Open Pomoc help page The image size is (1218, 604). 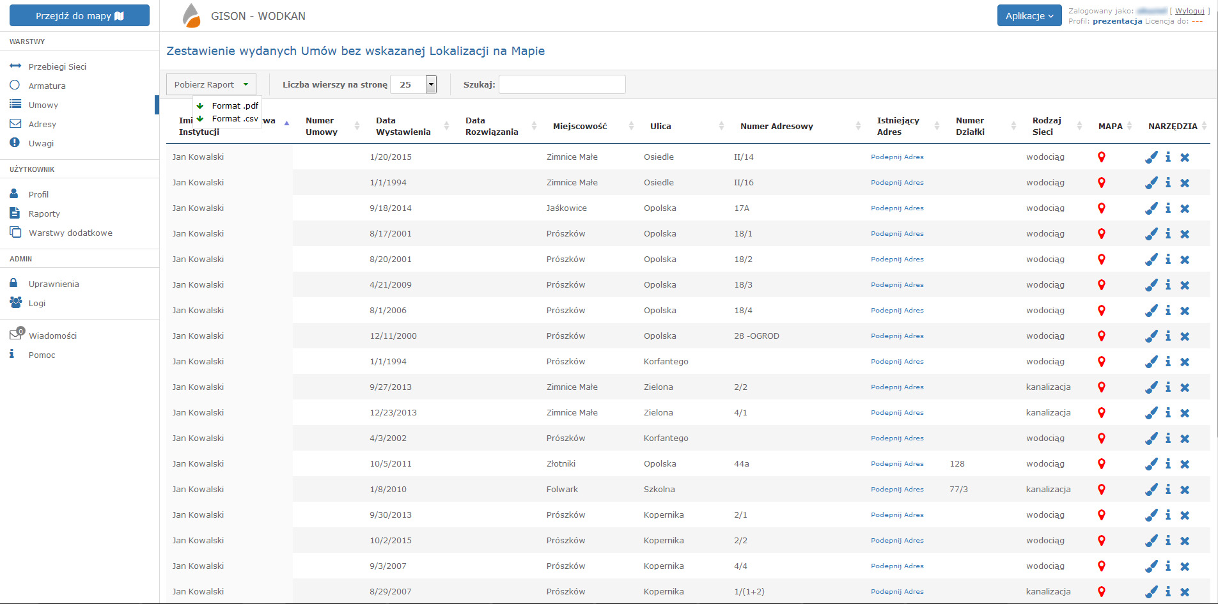pyautogui.click(x=42, y=355)
